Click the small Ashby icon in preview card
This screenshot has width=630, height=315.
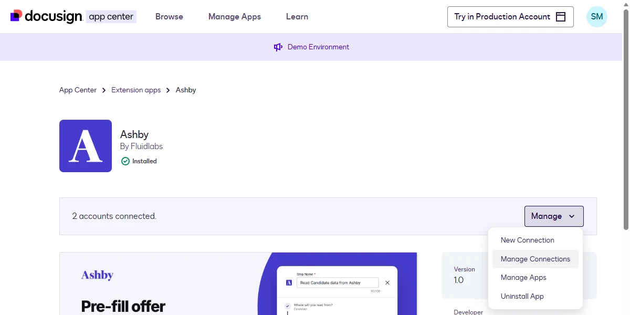289,282
